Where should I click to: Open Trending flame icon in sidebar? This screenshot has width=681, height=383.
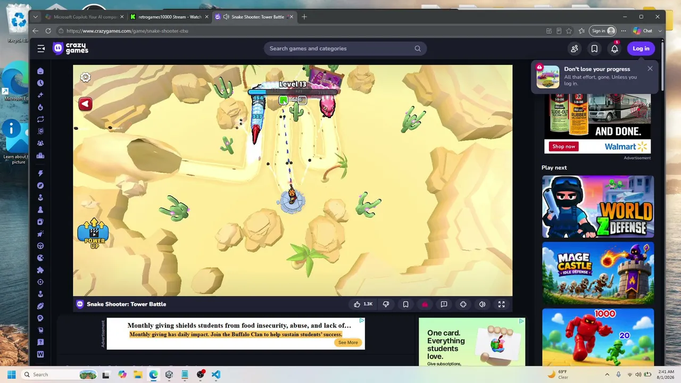tap(40, 107)
